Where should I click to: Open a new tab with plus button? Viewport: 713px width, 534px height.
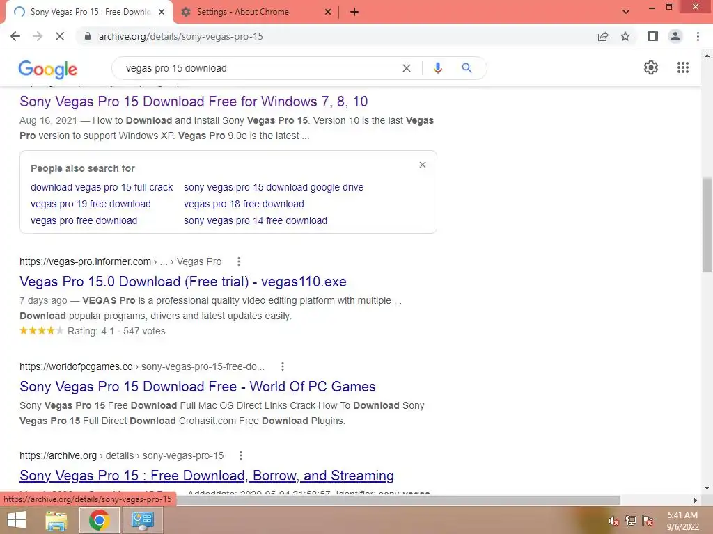point(354,12)
